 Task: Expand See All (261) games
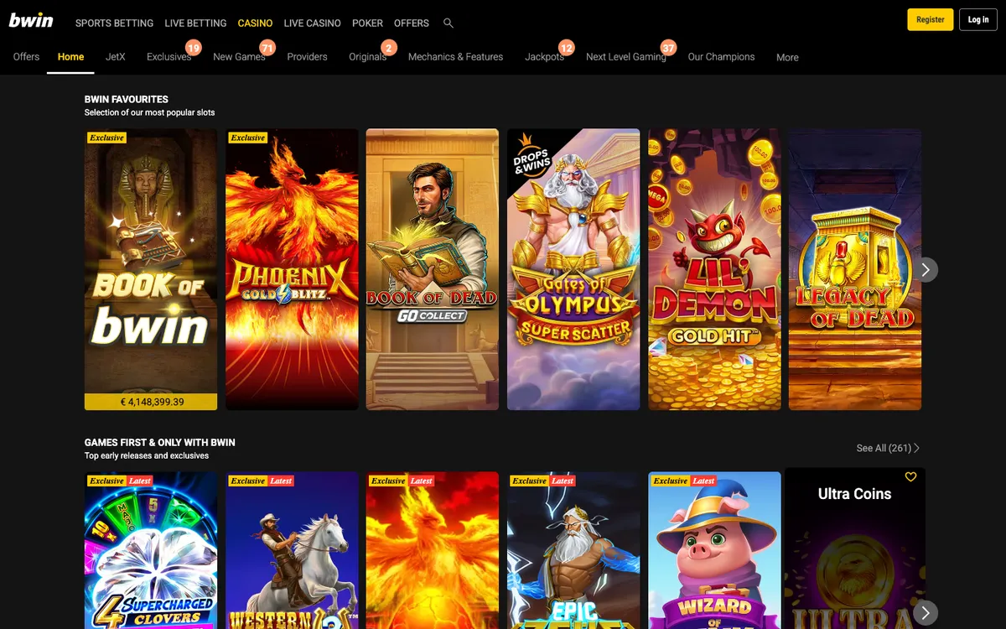pos(888,448)
